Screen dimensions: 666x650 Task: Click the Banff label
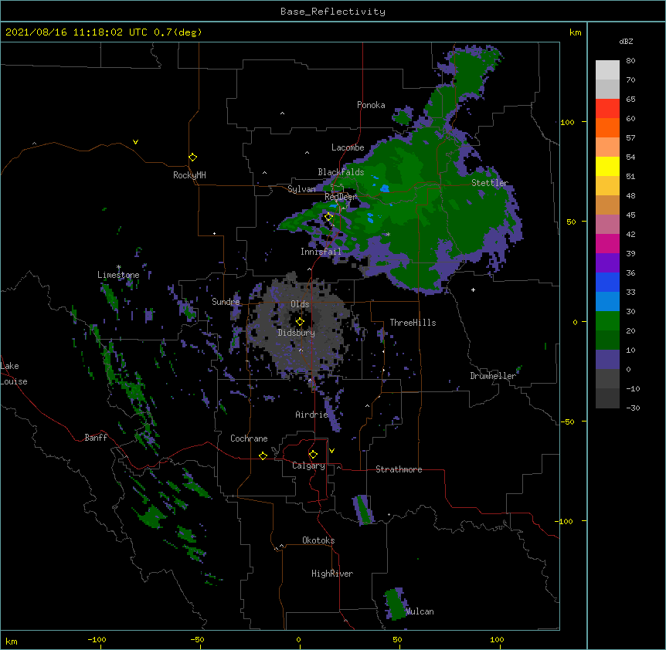(x=96, y=438)
